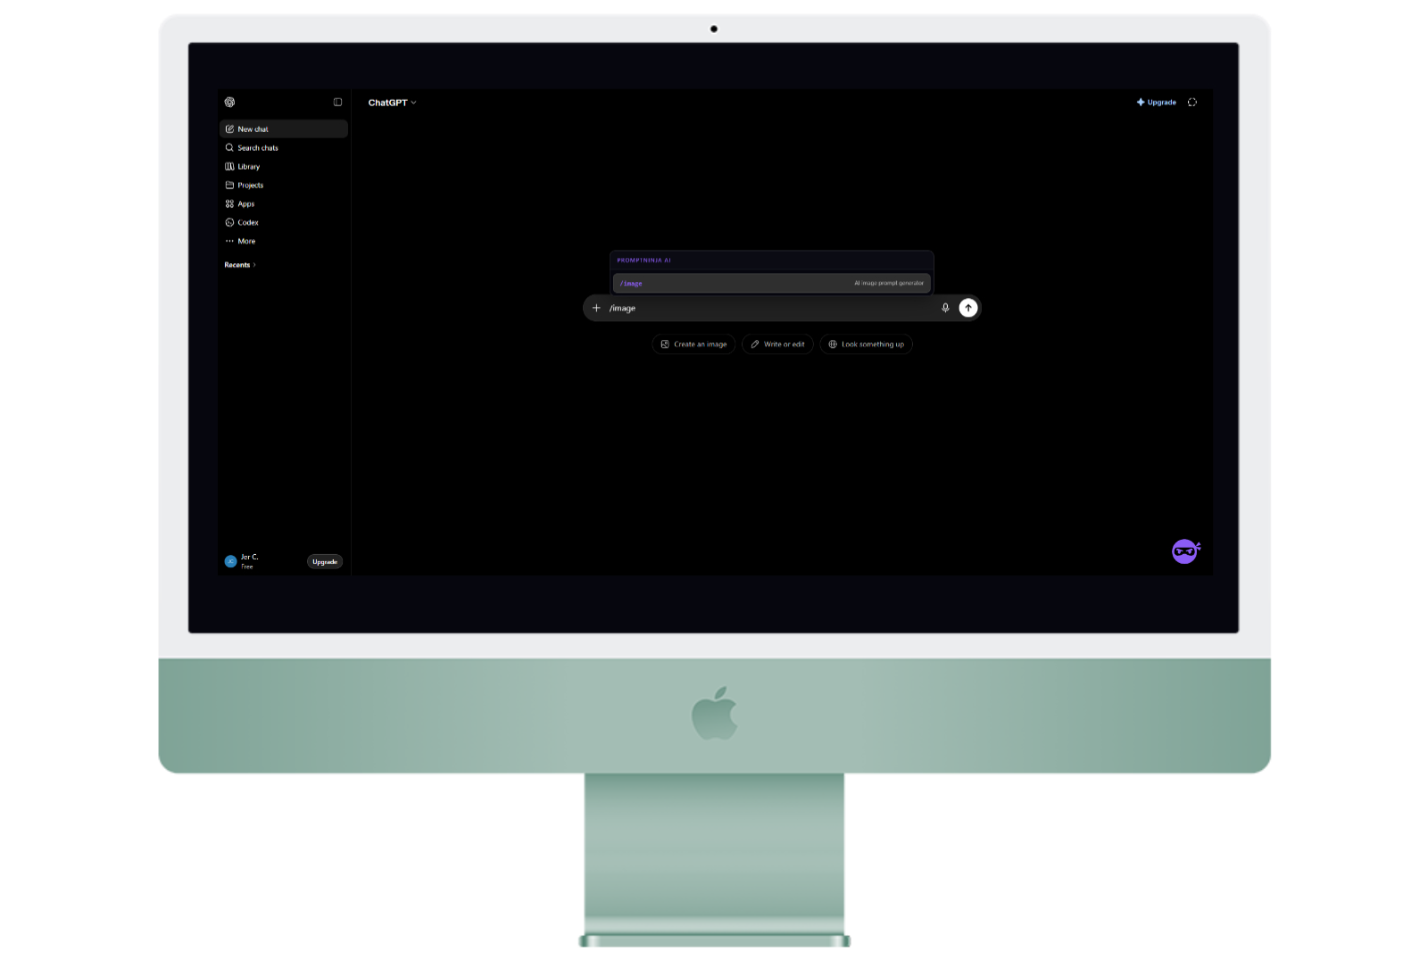Open the ChatGPT model dropdown

click(393, 103)
